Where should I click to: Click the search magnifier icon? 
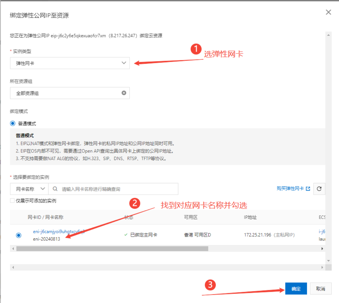click(x=55, y=189)
